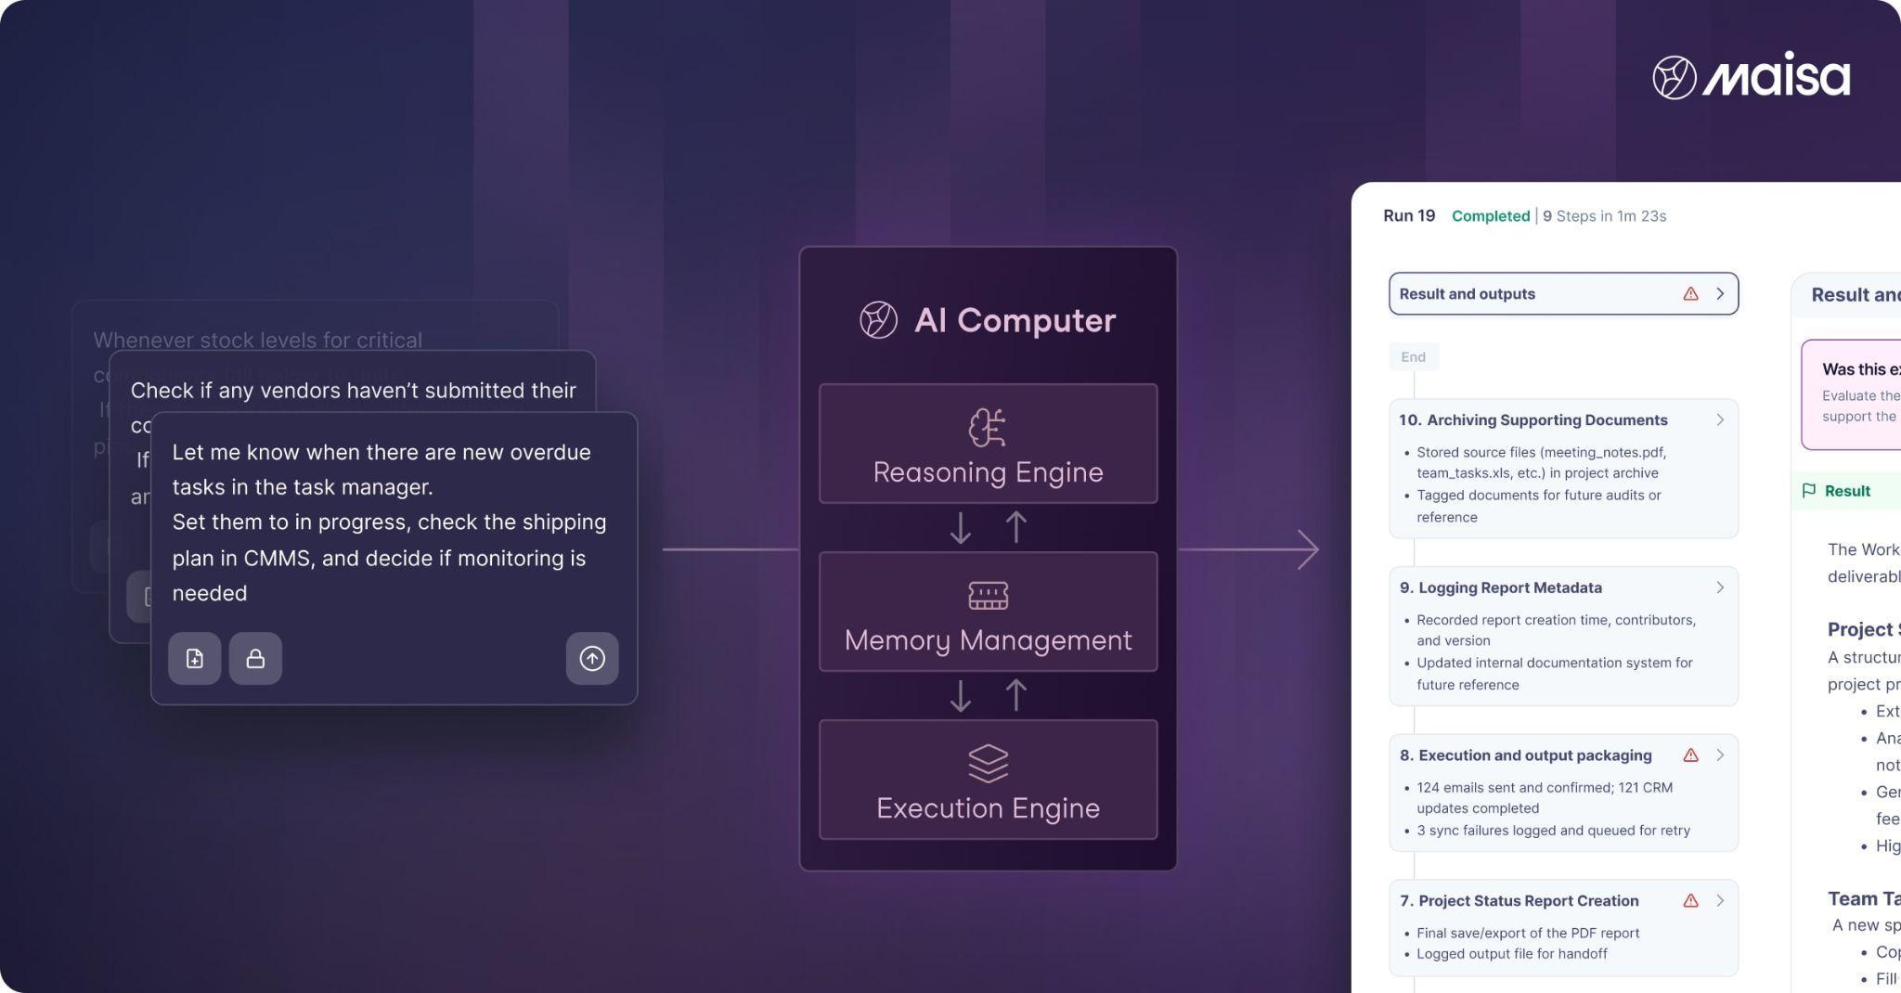Select the Run 19 label

pos(1408,216)
